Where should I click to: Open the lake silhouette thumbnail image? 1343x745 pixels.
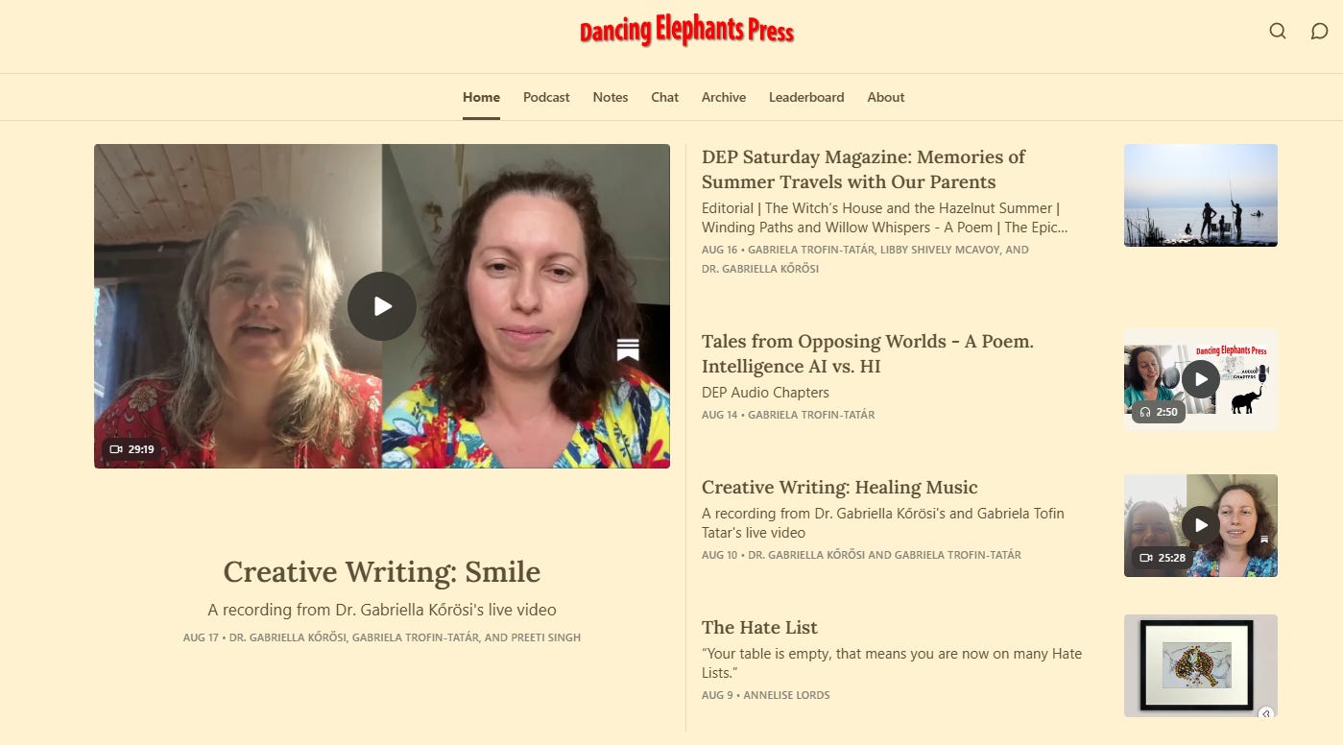click(1200, 195)
